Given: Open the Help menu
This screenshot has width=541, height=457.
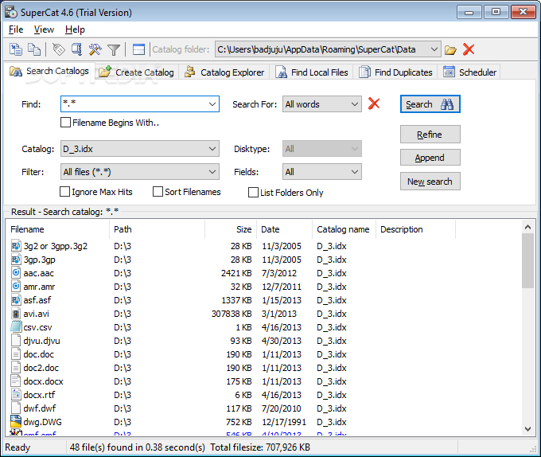Looking at the screenshot, I should coord(75,29).
